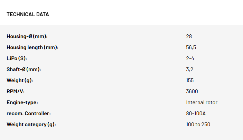Select the Housing length (mm) label

coord(32,47)
